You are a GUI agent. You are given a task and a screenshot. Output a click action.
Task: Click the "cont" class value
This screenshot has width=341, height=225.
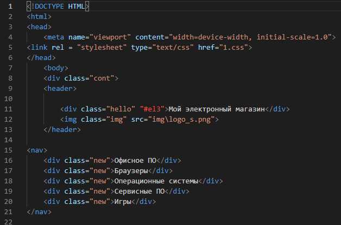[102, 78]
